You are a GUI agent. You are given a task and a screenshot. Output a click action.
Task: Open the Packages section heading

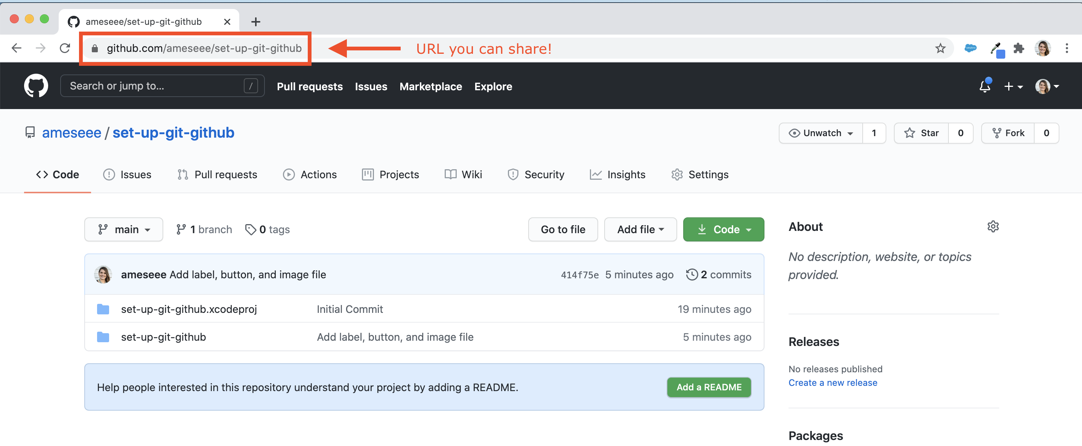pos(816,436)
